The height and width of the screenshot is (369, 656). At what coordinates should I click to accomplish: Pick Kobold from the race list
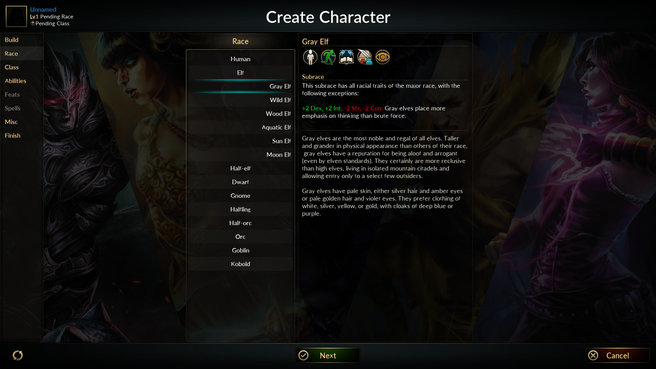(x=241, y=264)
